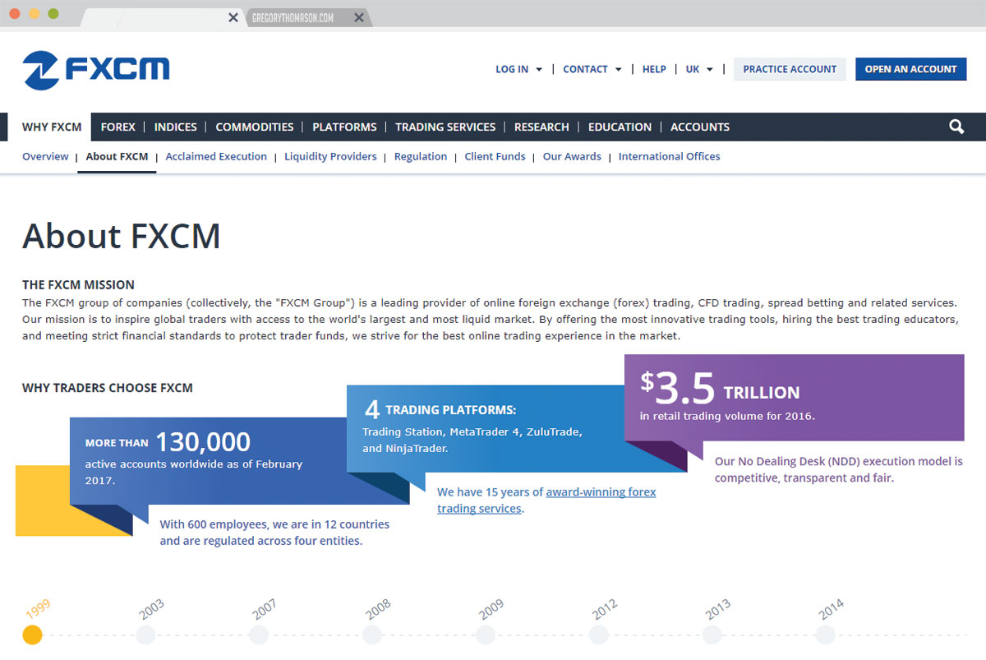
Task: Select the 2009 timeline marker
Action: (x=486, y=635)
